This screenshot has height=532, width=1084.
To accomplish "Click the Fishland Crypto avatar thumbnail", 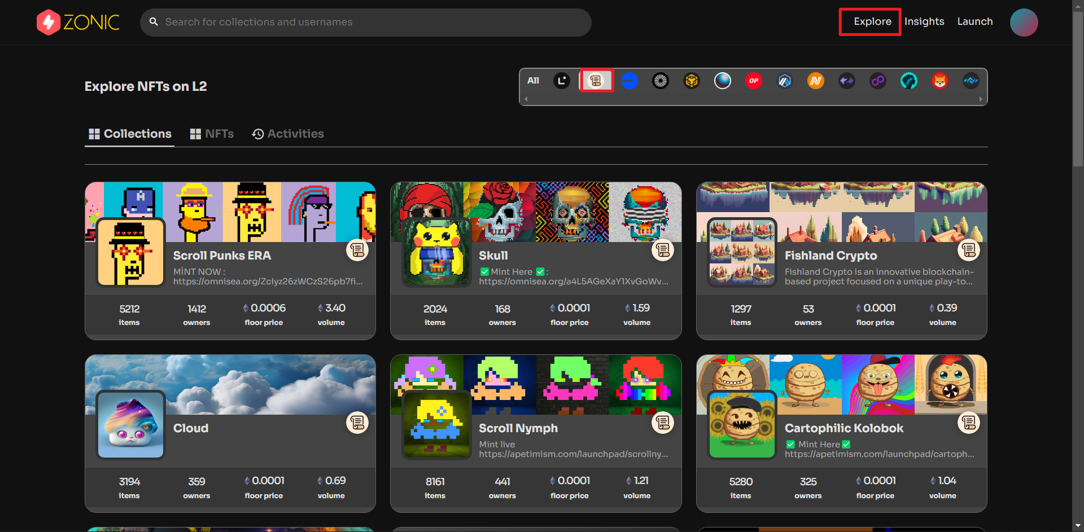I will tap(742, 252).
